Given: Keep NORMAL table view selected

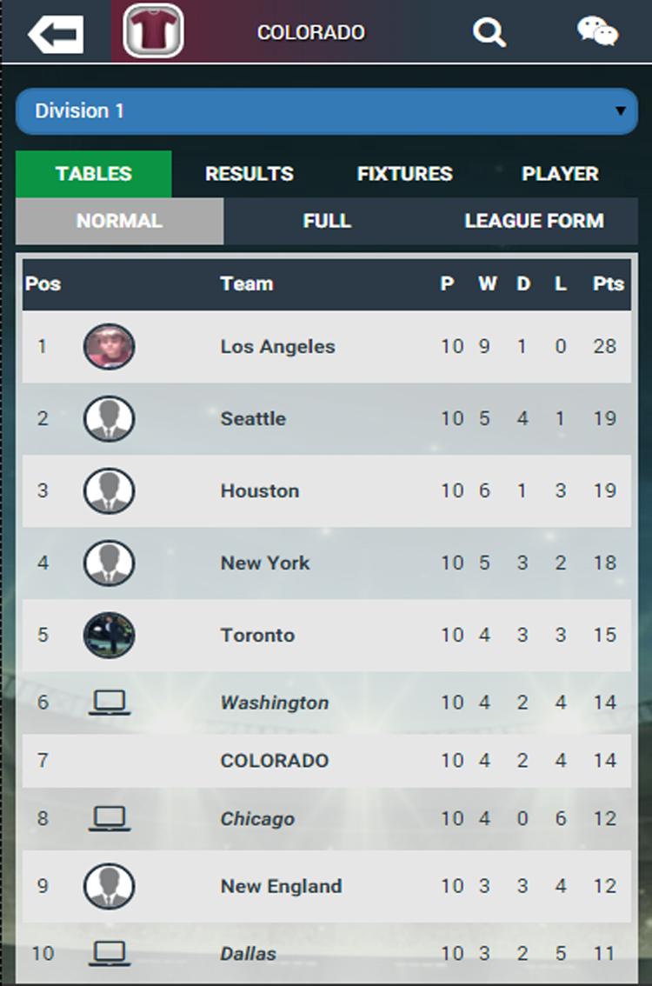Looking at the screenshot, I should tap(119, 221).
